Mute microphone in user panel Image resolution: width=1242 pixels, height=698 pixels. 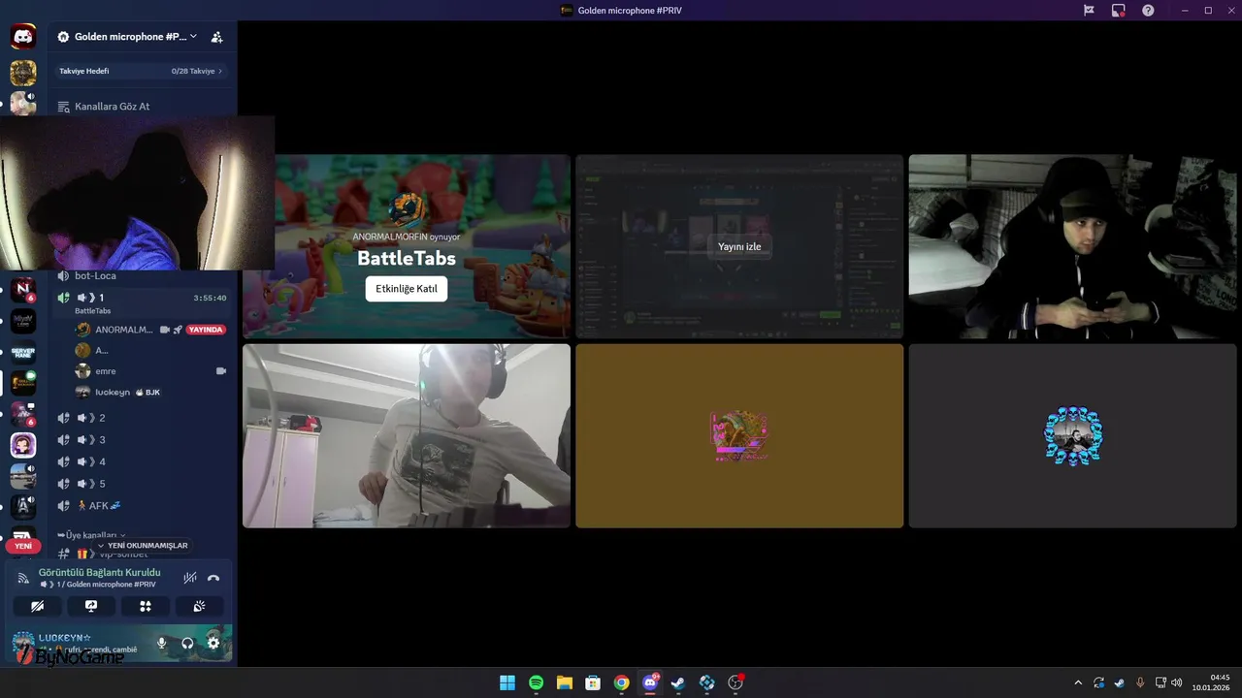[162, 643]
